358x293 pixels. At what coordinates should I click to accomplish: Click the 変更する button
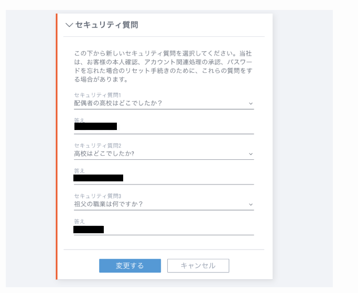[130, 266]
